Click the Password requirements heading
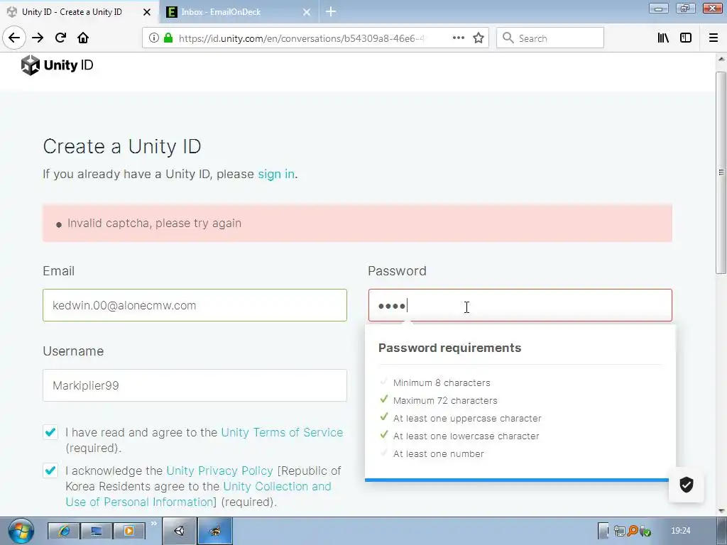 pos(449,348)
